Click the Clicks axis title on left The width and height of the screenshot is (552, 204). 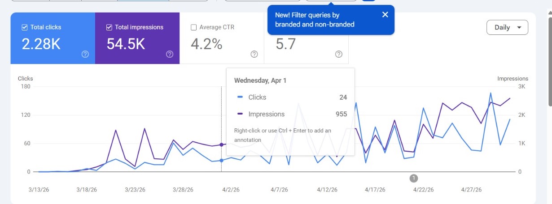tap(25, 79)
